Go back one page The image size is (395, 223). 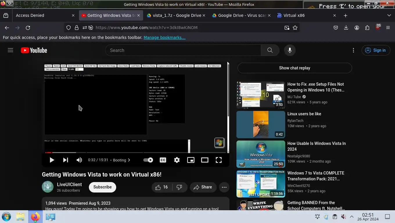7,28
